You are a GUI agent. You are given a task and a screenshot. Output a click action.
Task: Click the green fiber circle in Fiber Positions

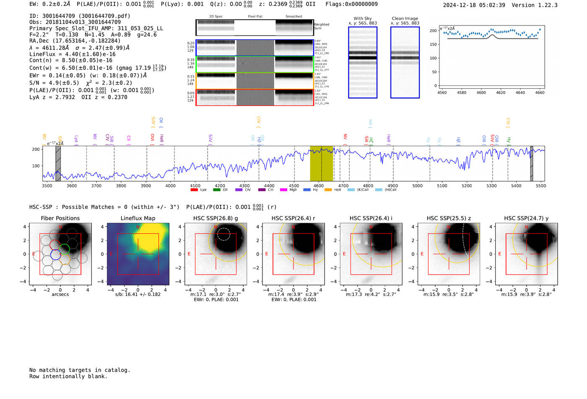64,249
